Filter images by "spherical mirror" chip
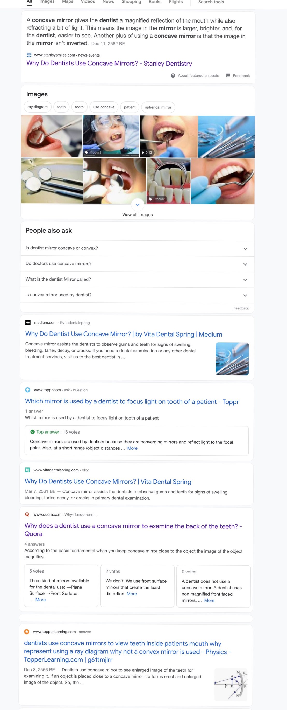 158,107
